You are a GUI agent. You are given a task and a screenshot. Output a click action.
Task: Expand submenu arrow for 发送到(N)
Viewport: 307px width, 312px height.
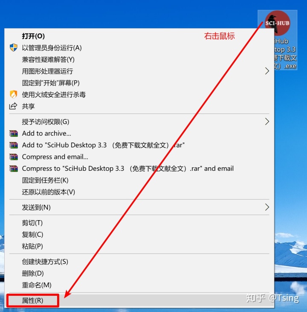(267, 207)
